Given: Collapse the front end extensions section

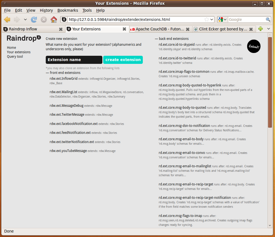Looking at the screenshot, I should coord(63,72).
